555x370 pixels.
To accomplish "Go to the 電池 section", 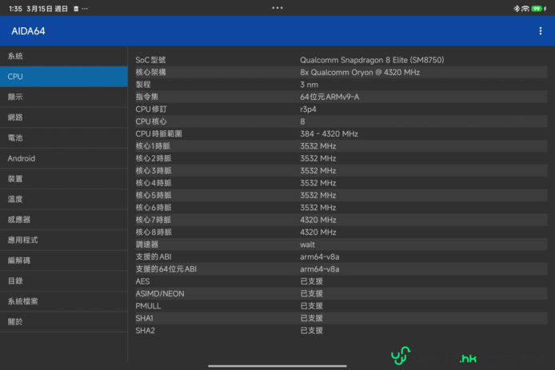I will [x=15, y=138].
